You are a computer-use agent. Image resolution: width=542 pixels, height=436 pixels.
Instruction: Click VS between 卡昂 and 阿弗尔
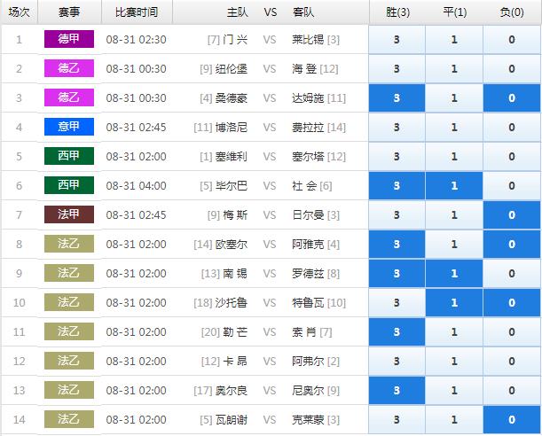pyautogui.click(x=271, y=361)
